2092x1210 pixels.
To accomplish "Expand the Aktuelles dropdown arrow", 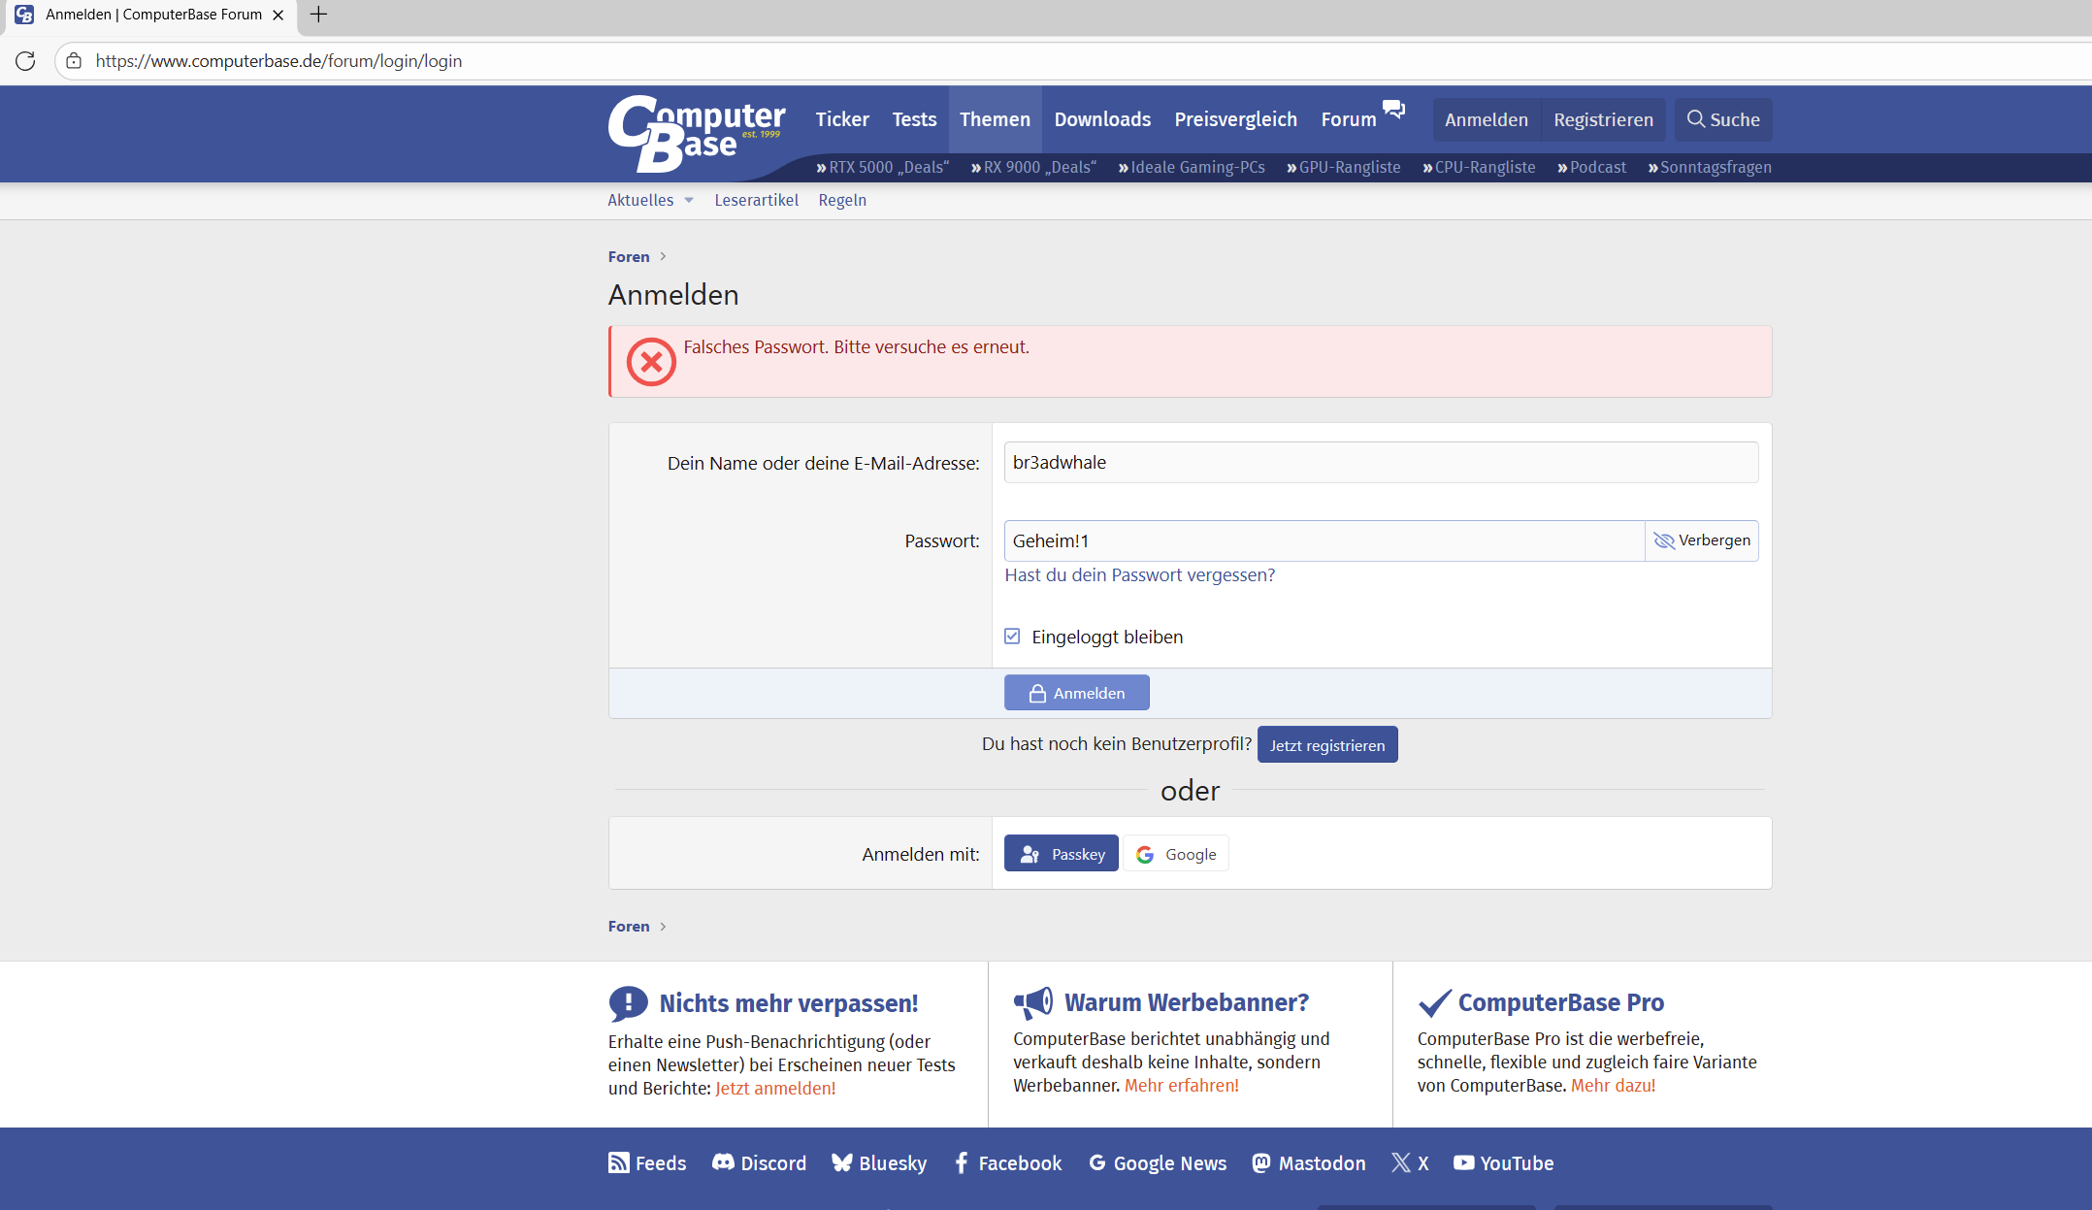I will point(689,201).
